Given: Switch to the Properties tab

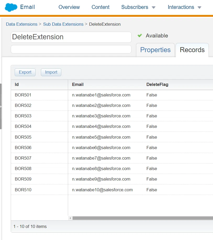Looking at the screenshot, I should tap(155, 50).
